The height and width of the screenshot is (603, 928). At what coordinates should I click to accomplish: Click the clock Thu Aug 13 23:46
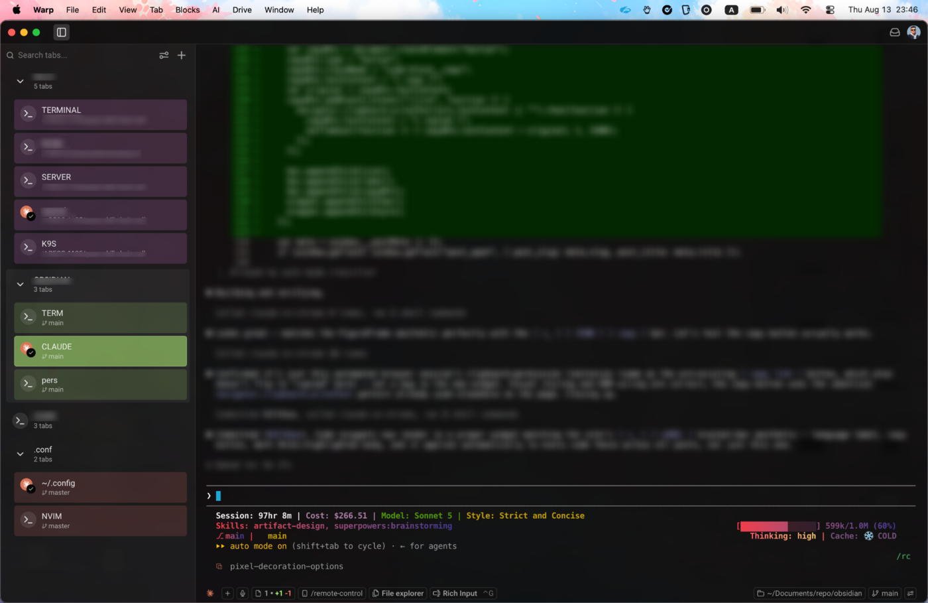click(883, 10)
